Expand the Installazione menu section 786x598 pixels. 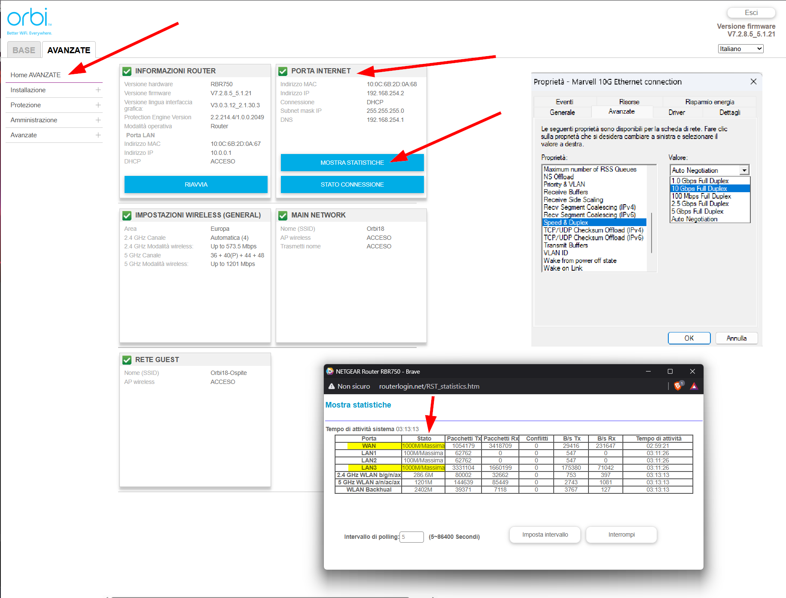98,90
